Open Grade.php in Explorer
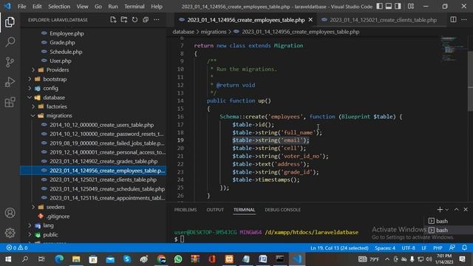The image size is (473, 266). point(62,43)
